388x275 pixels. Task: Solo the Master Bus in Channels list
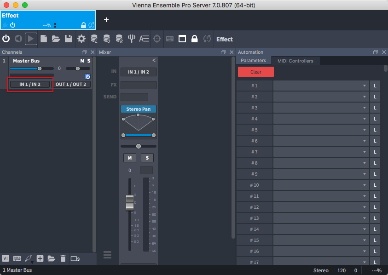pyautogui.click(x=88, y=61)
